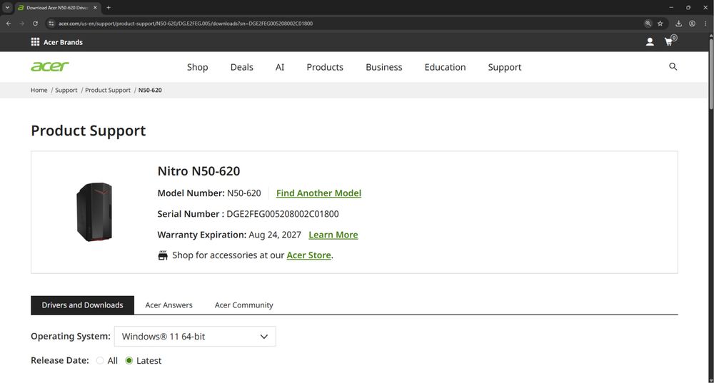Open the Acer Store link
The height and width of the screenshot is (383, 714).
[x=308, y=255]
